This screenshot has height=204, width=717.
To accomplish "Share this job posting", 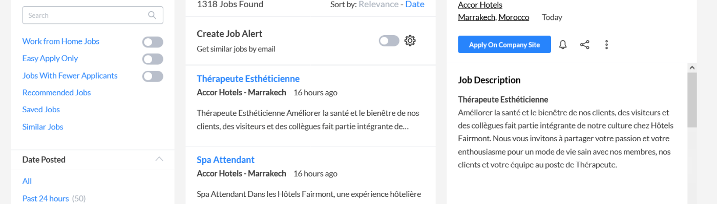I will [x=584, y=45].
